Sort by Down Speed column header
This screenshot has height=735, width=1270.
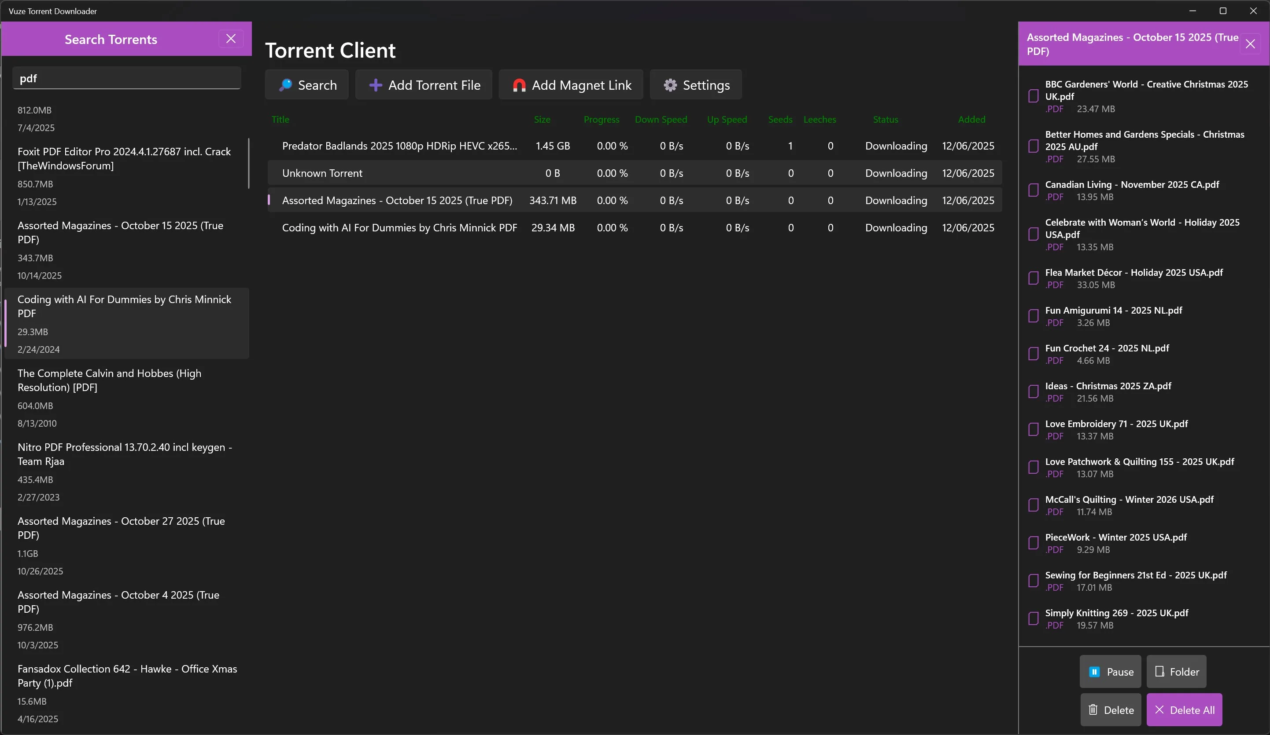661,120
